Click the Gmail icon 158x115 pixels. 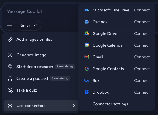click(x=87, y=57)
